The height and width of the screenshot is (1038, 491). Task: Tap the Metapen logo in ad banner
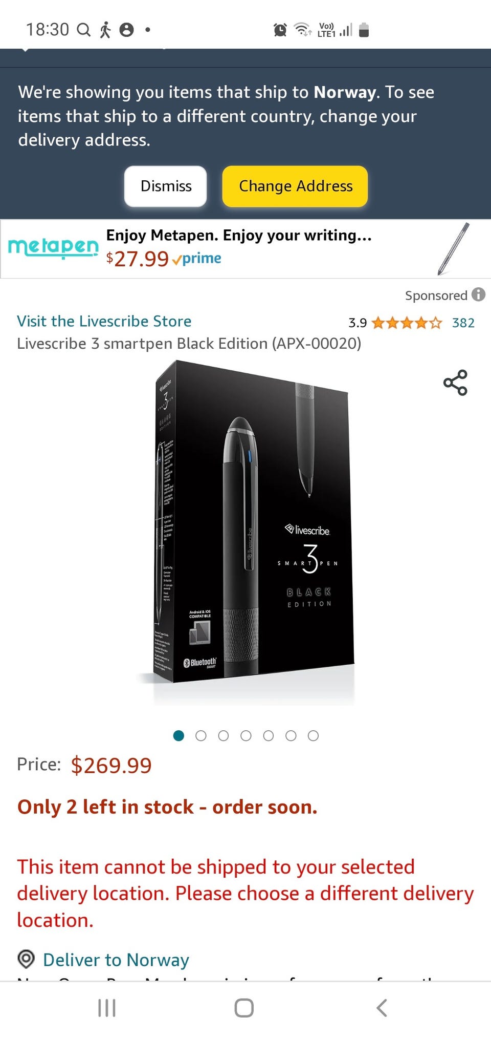coord(53,248)
